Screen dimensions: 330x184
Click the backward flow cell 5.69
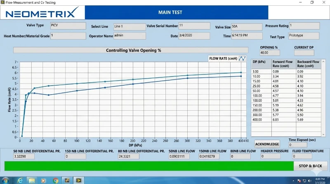(x=309, y=120)
